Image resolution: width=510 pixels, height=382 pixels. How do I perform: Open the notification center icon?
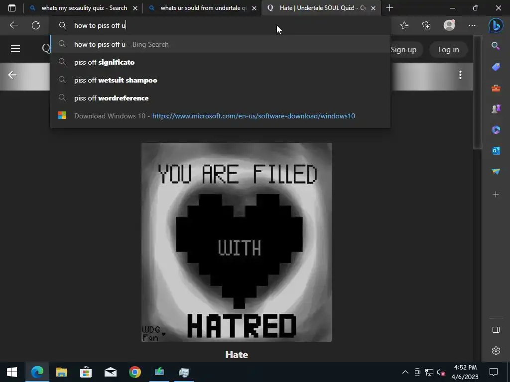point(494,372)
